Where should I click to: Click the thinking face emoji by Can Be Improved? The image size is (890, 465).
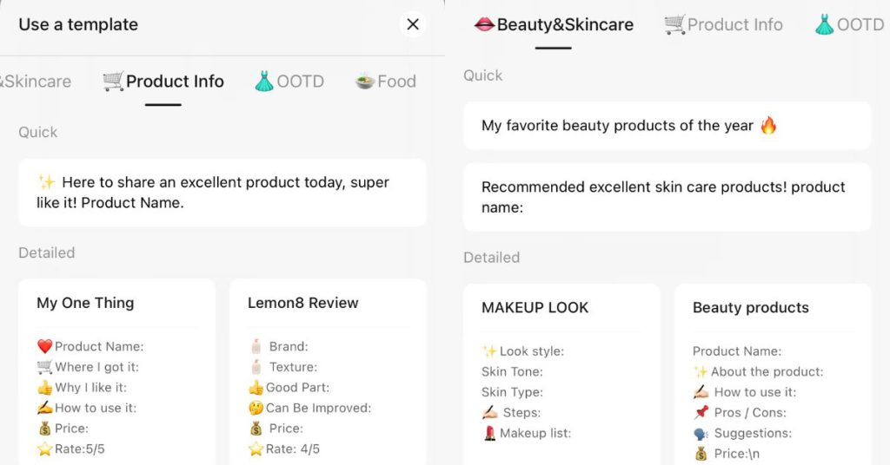[x=256, y=408]
